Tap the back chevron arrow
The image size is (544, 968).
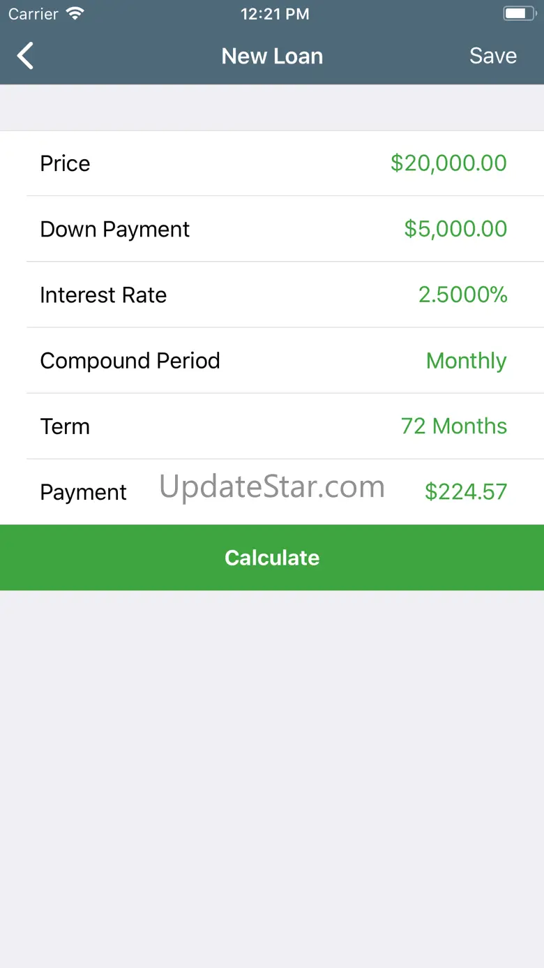[26, 56]
